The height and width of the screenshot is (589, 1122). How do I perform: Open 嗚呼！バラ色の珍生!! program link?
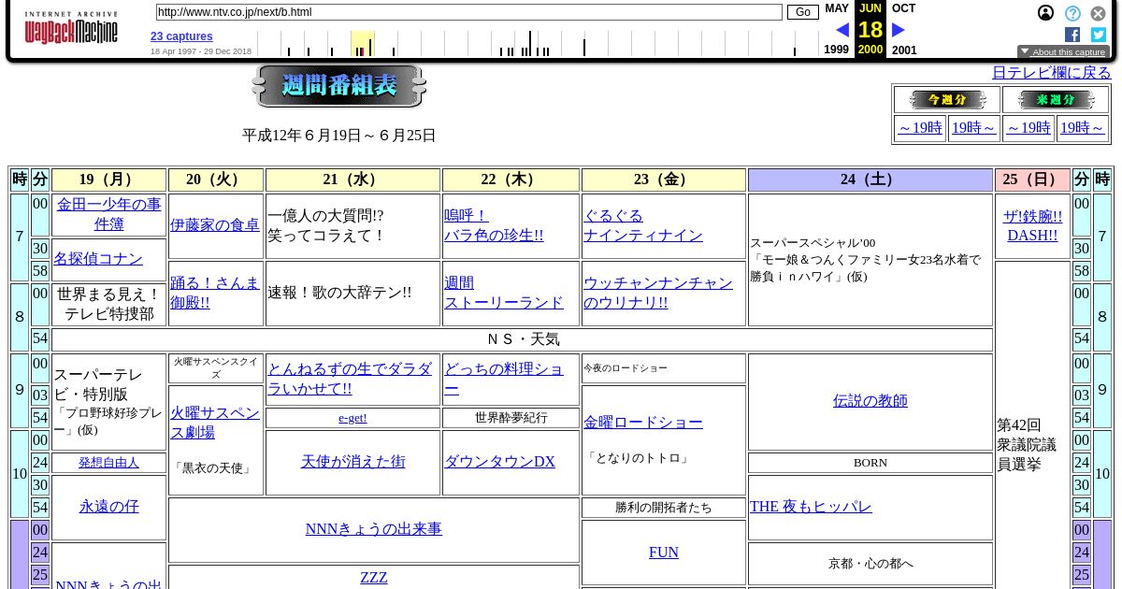494,225
